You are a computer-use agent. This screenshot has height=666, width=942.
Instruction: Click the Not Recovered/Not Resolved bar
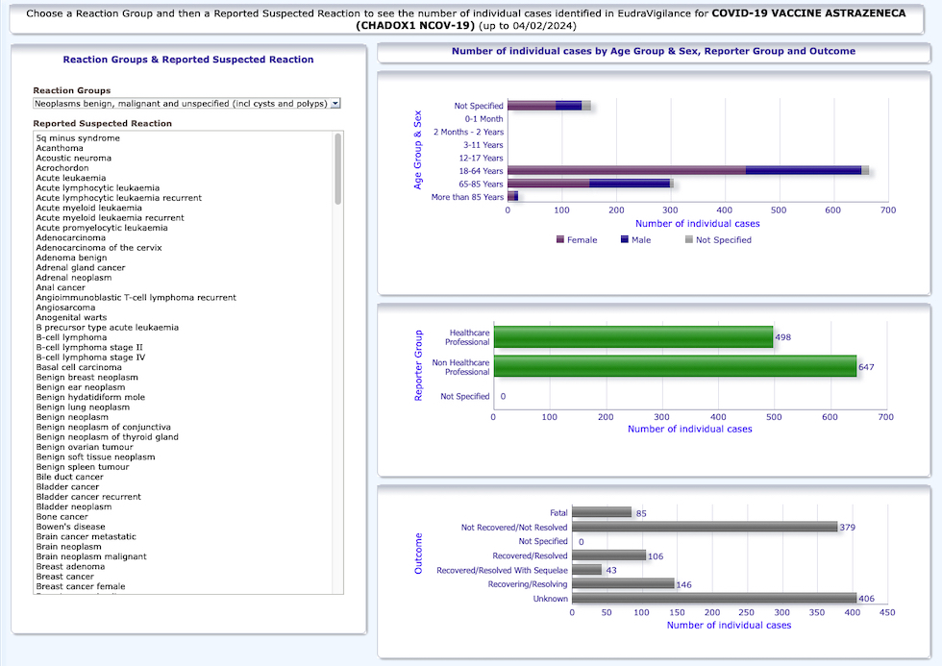[705, 527]
